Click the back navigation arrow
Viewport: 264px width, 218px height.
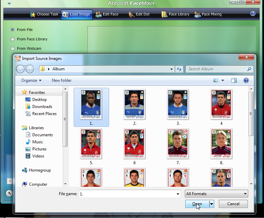[x=20, y=69]
